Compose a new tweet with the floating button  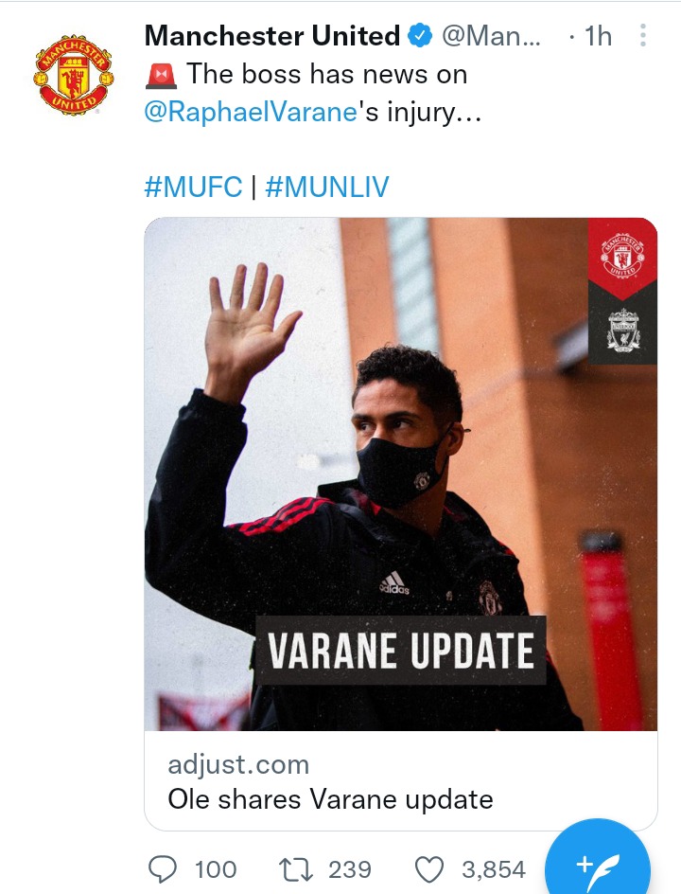(x=598, y=867)
